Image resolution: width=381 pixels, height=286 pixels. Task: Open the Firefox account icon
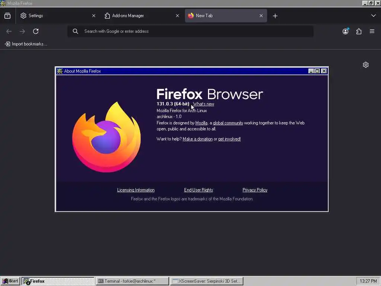346,31
